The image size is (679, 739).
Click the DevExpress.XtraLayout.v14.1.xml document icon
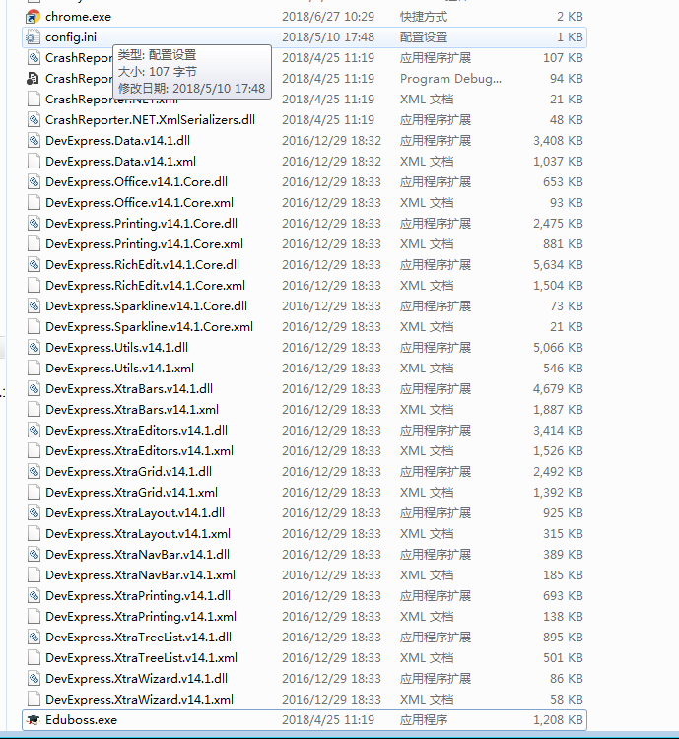[x=33, y=534]
